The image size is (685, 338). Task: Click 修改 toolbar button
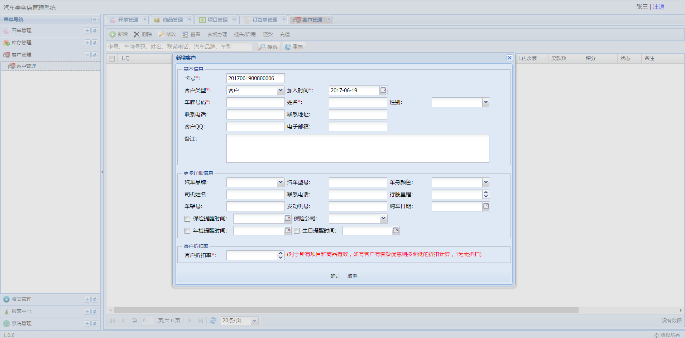click(167, 34)
